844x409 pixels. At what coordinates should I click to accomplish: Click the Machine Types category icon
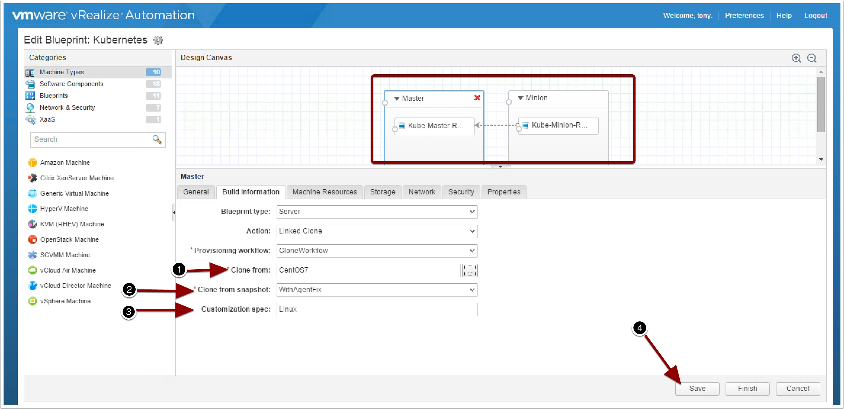[x=30, y=73]
